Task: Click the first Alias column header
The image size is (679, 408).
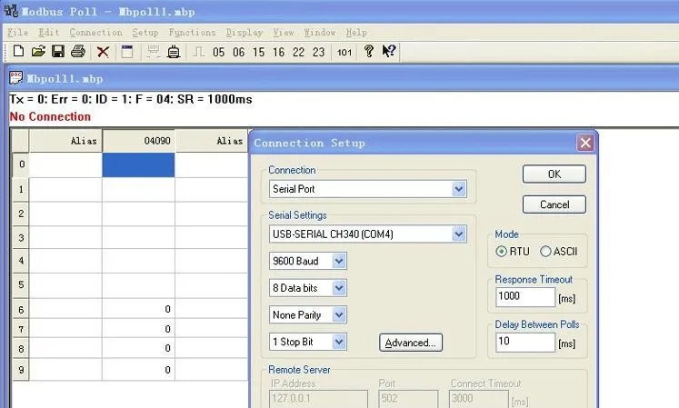Action: pos(65,141)
